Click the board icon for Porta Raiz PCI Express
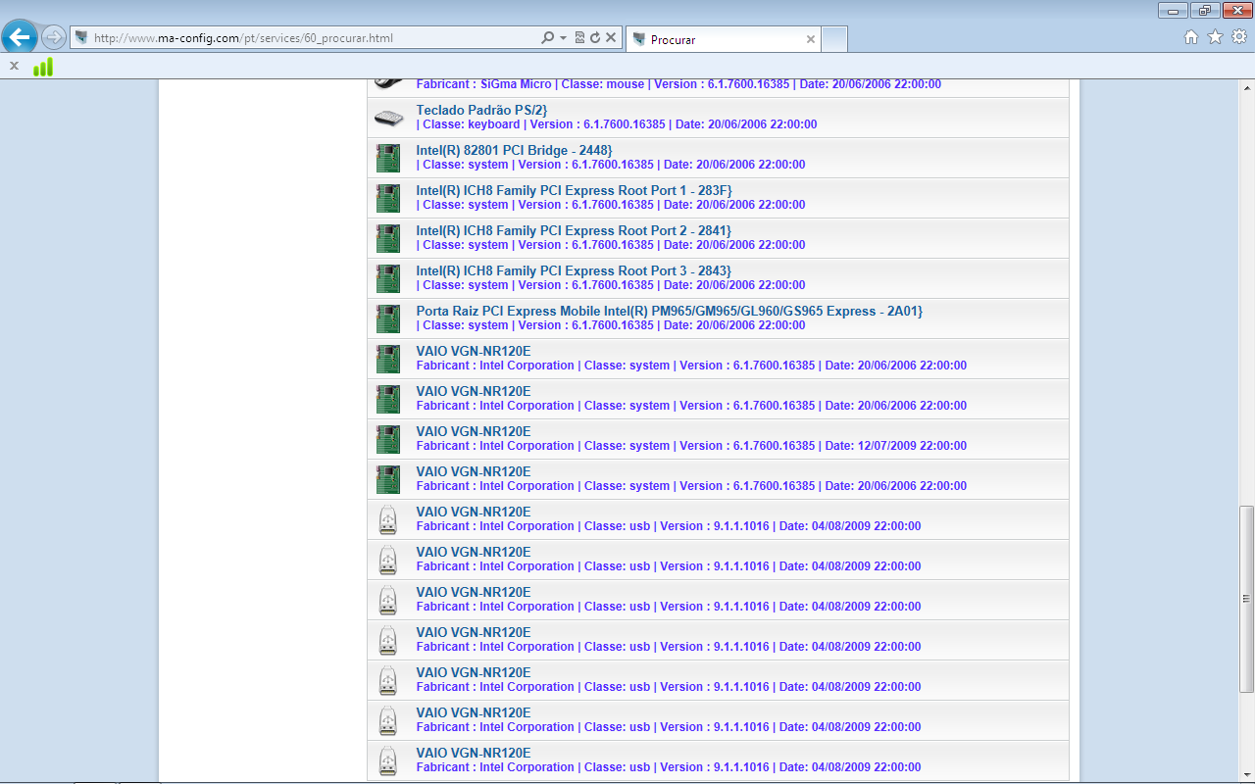This screenshot has width=1255, height=784. coord(388,318)
